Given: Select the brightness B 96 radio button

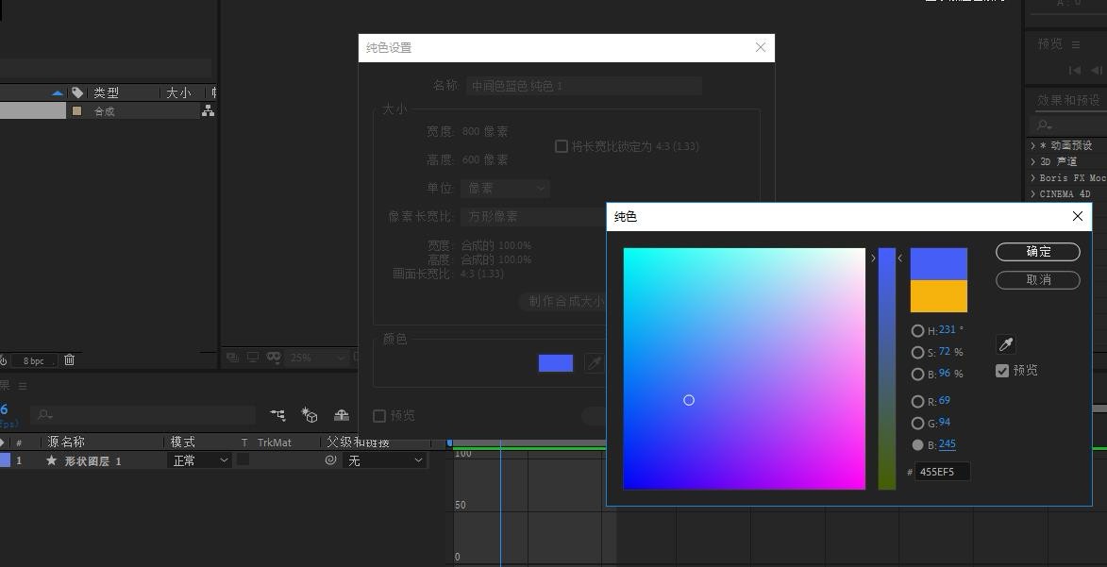Looking at the screenshot, I should click(918, 375).
